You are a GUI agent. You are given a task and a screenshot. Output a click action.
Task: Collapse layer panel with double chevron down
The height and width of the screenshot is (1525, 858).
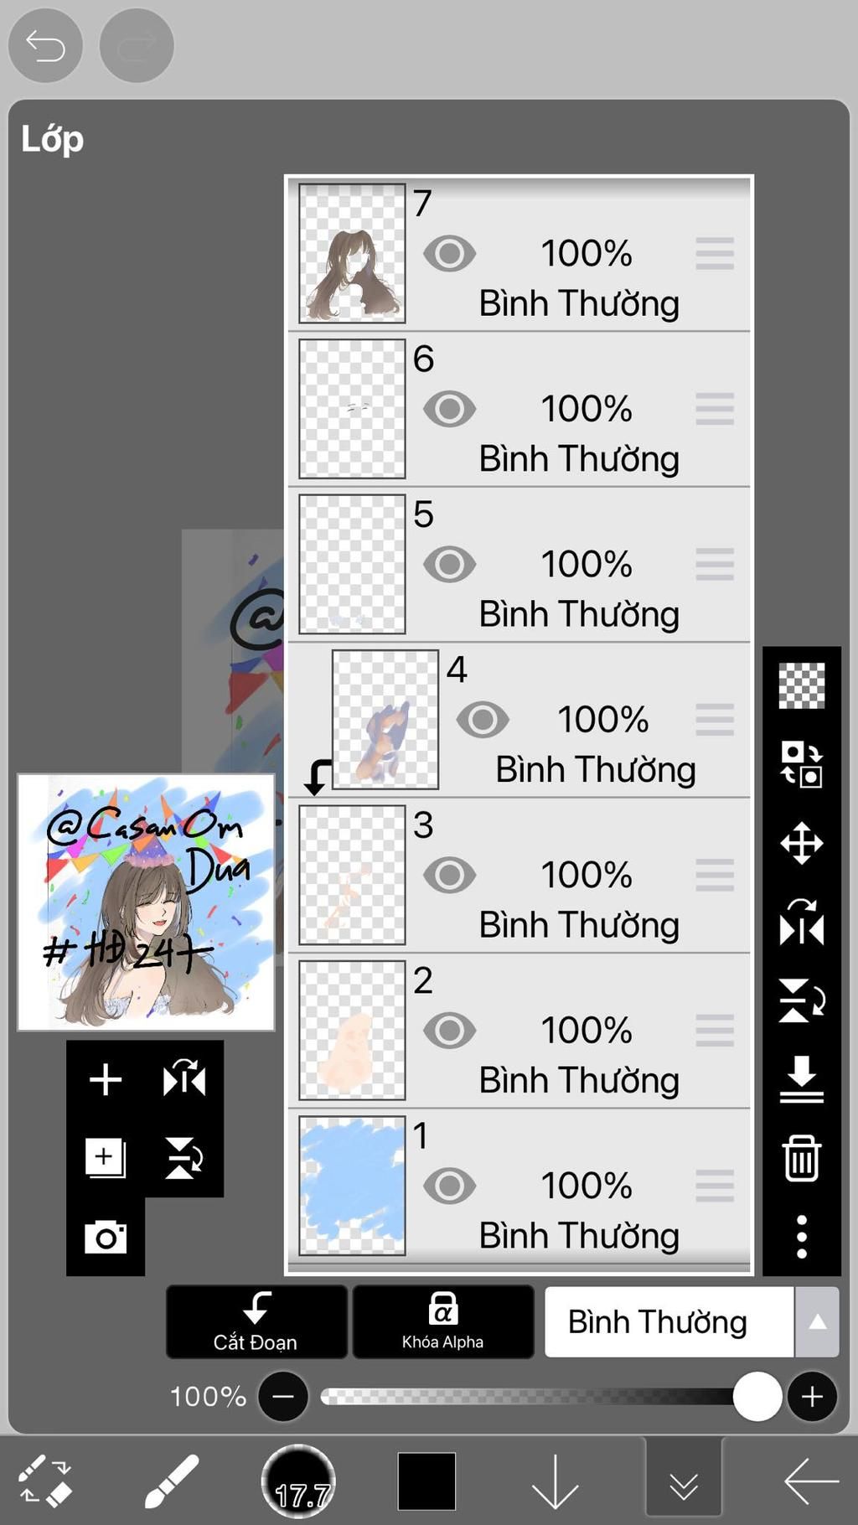pos(684,1481)
